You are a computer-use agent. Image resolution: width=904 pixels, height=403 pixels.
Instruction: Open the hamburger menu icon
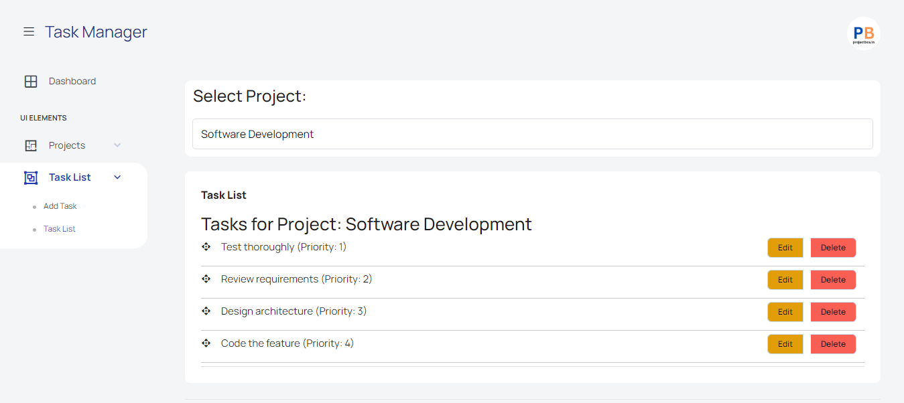29,31
